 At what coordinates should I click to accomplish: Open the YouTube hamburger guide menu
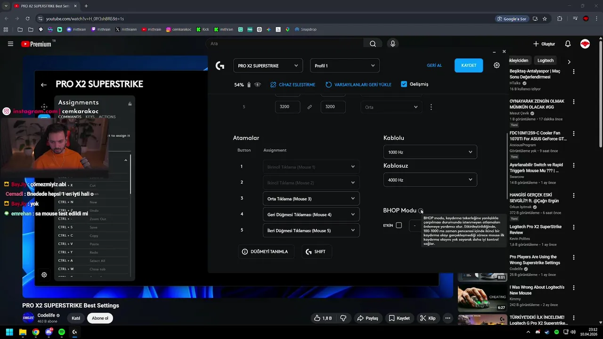pos(10,44)
